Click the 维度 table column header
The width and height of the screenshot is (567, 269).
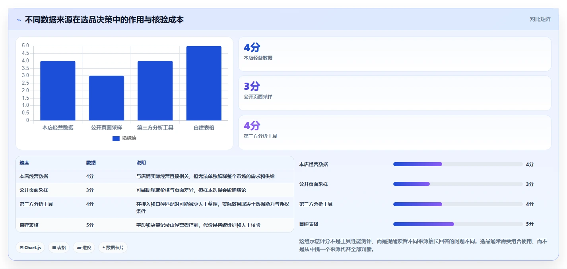tap(24, 163)
